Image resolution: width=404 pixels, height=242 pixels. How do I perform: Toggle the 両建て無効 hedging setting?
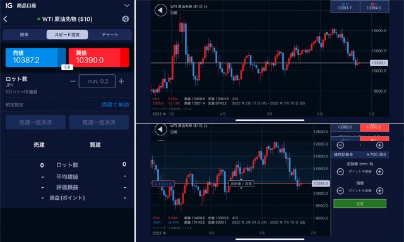[115, 105]
